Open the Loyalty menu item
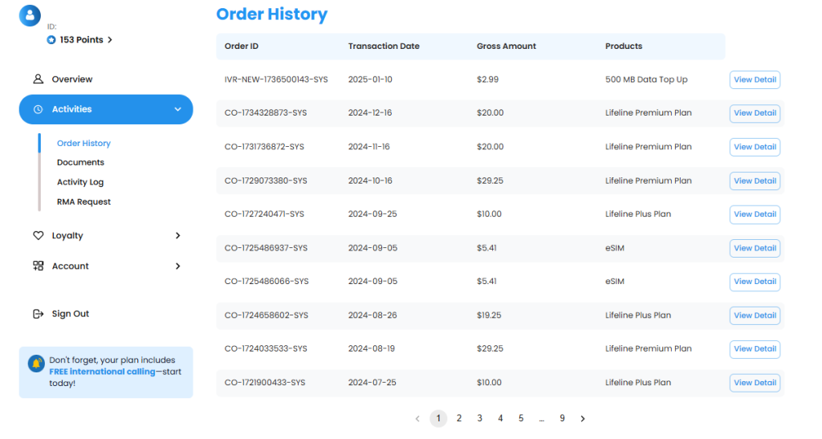 click(x=67, y=236)
